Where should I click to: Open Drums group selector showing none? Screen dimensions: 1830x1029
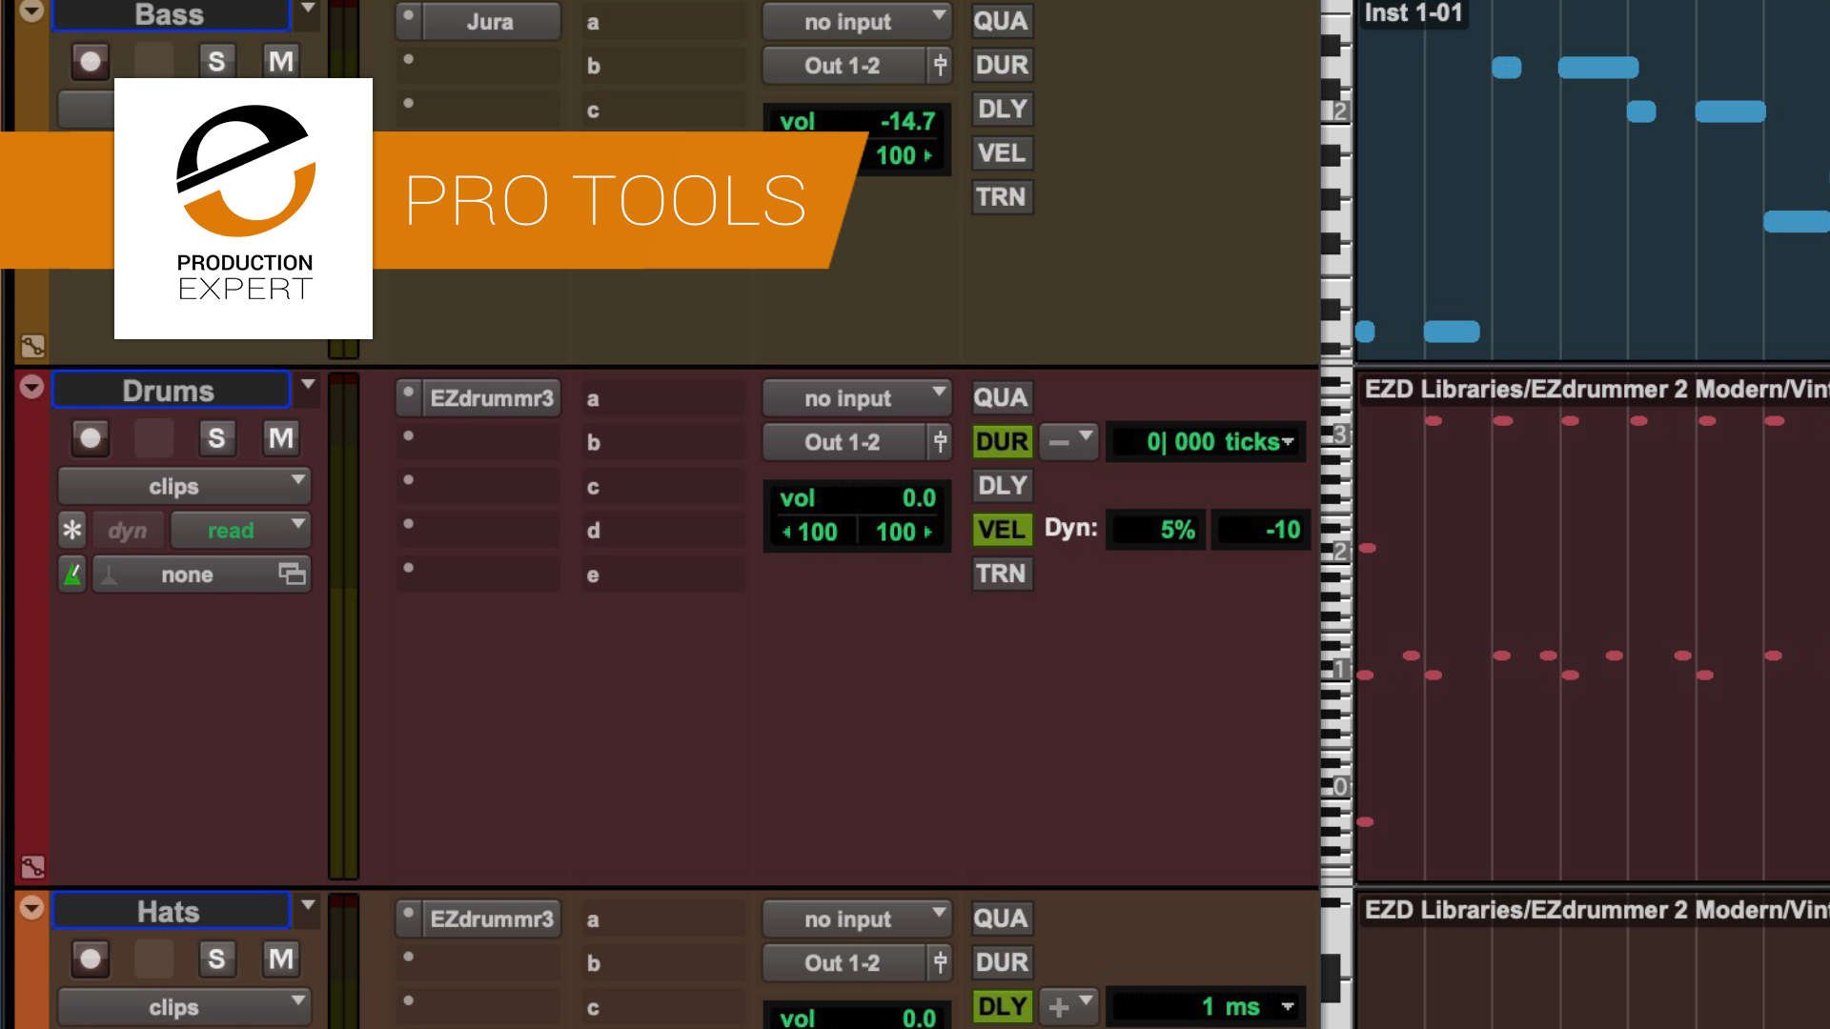201,575
